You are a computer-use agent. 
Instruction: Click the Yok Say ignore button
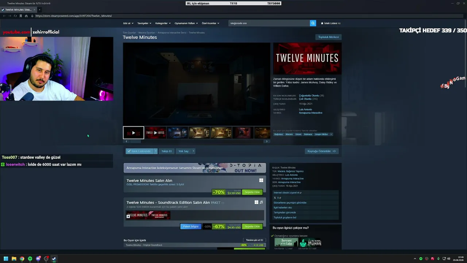pos(184,151)
